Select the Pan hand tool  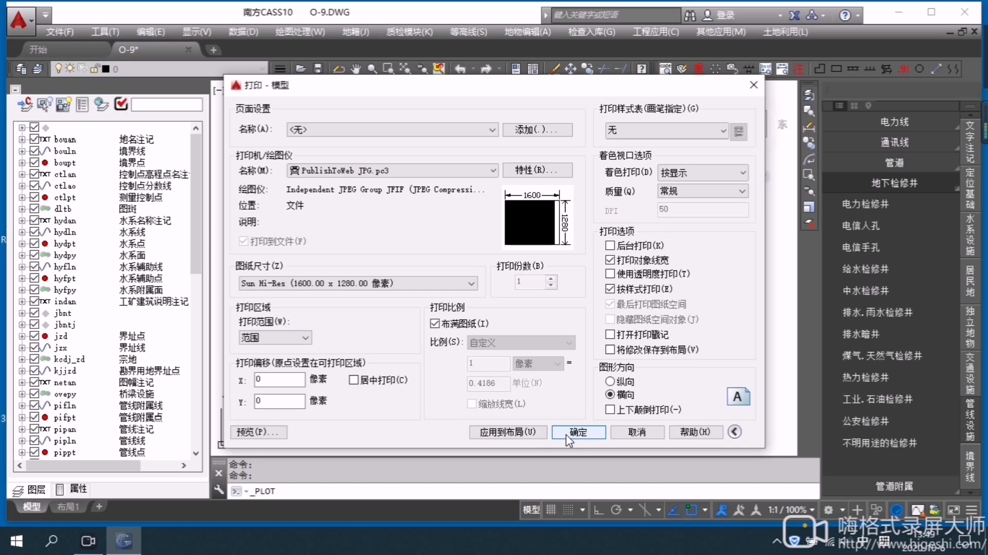(x=356, y=69)
